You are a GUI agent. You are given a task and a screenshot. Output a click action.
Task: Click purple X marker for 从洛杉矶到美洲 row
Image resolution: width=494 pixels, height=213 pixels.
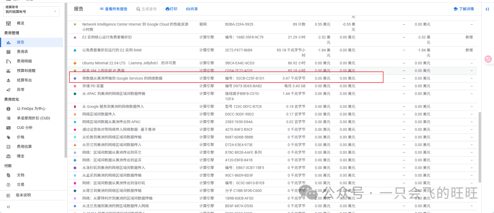pos(75,168)
